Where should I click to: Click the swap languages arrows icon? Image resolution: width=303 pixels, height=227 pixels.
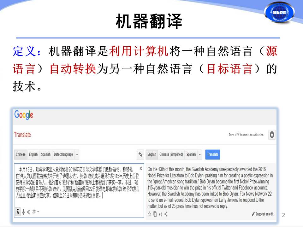pyautogui.click(x=140, y=154)
